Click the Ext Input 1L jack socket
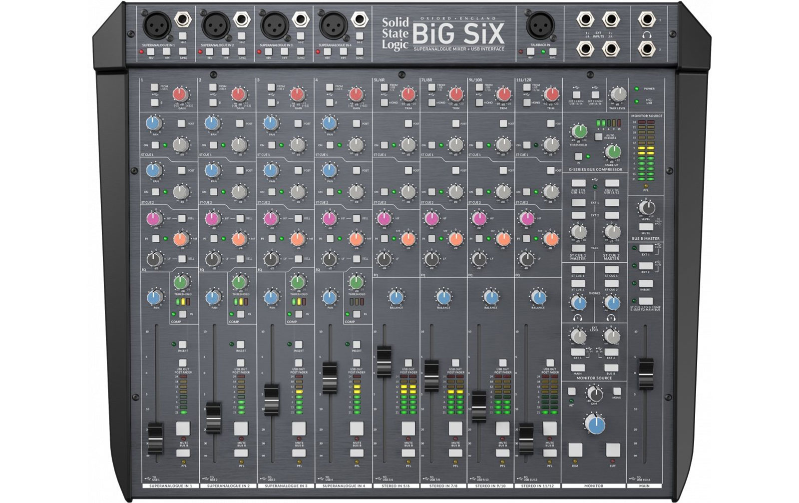799x503 pixels. click(x=585, y=20)
